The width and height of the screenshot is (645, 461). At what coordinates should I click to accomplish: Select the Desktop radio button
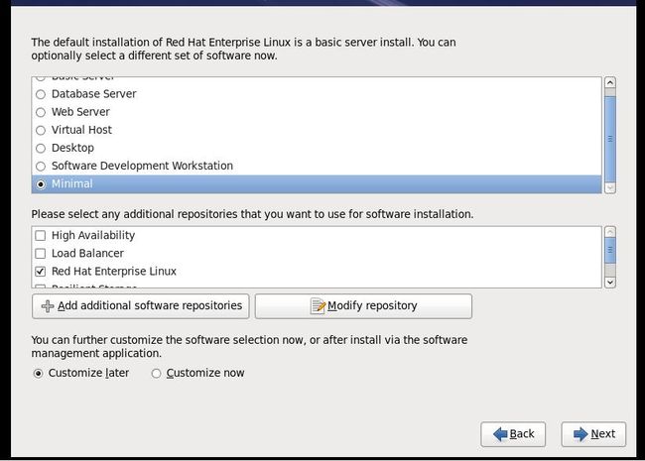(x=41, y=149)
